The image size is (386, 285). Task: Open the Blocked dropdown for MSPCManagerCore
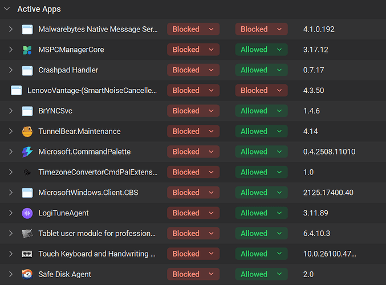tap(193, 50)
